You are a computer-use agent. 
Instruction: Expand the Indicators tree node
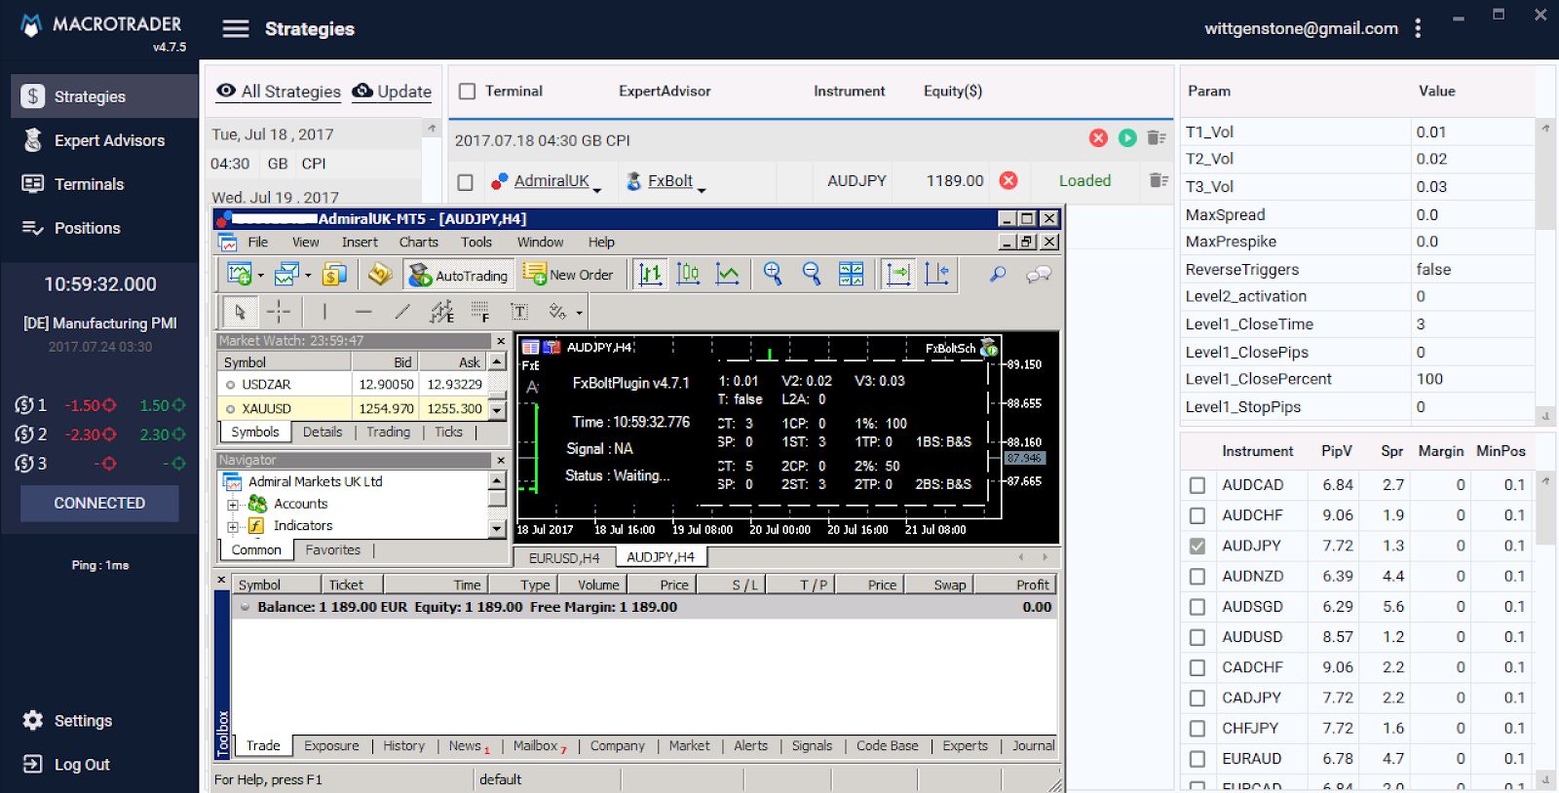[233, 527]
